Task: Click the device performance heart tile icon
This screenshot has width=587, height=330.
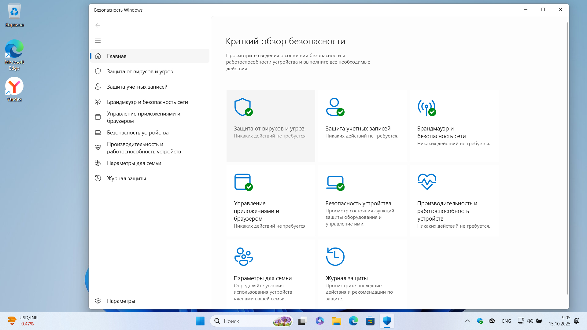Action: click(427, 182)
